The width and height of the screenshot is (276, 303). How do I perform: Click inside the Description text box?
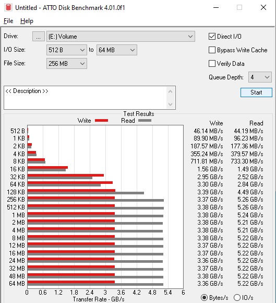coord(85,98)
